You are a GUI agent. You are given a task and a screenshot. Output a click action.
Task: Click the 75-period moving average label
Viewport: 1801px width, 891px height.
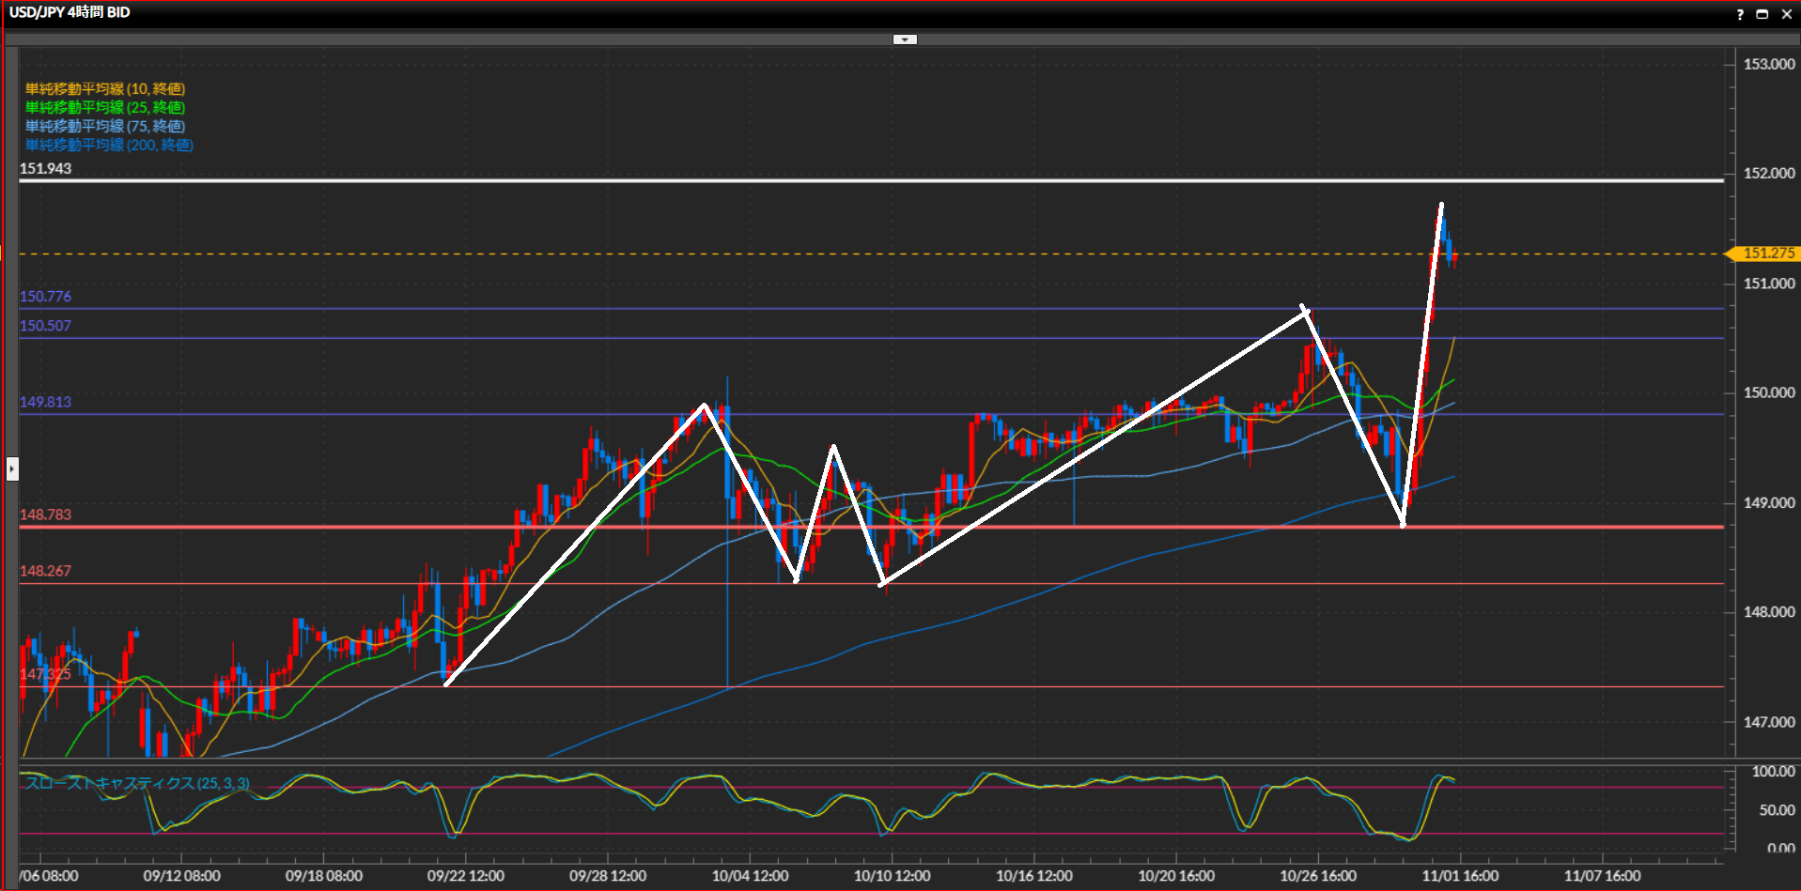click(105, 126)
